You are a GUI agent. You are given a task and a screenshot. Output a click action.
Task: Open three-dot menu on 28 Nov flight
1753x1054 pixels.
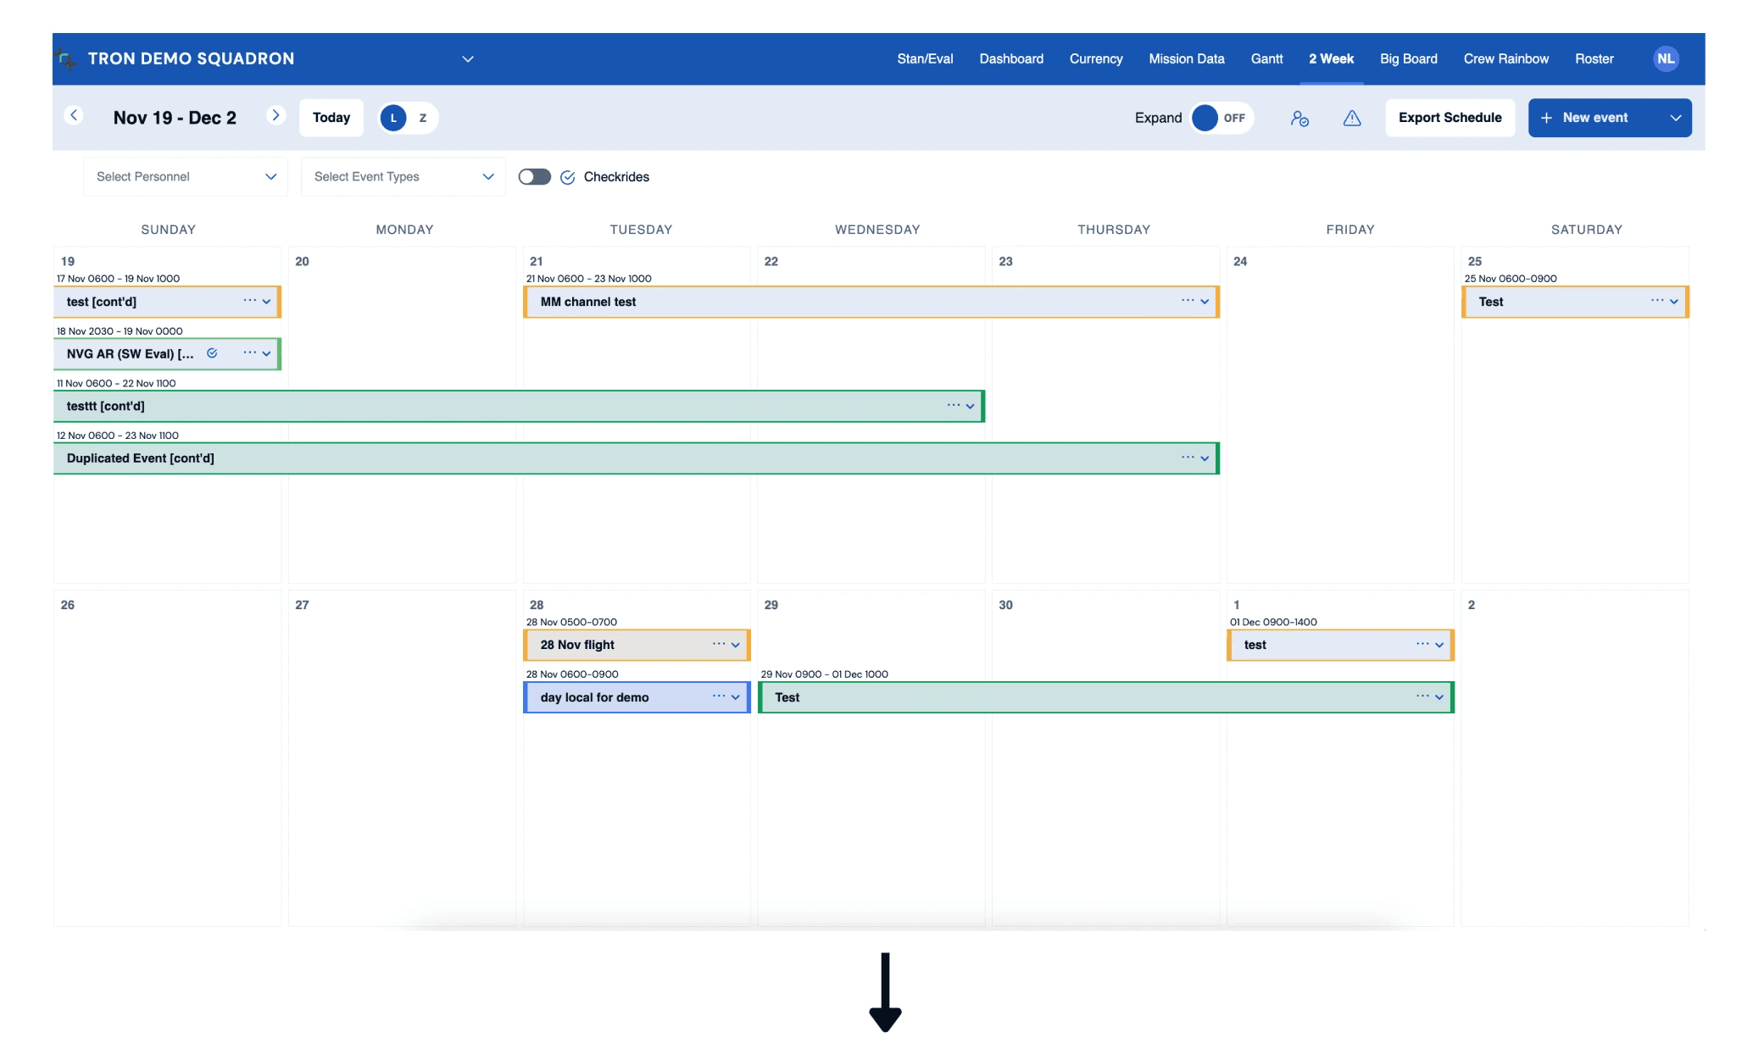pyautogui.click(x=719, y=644)
